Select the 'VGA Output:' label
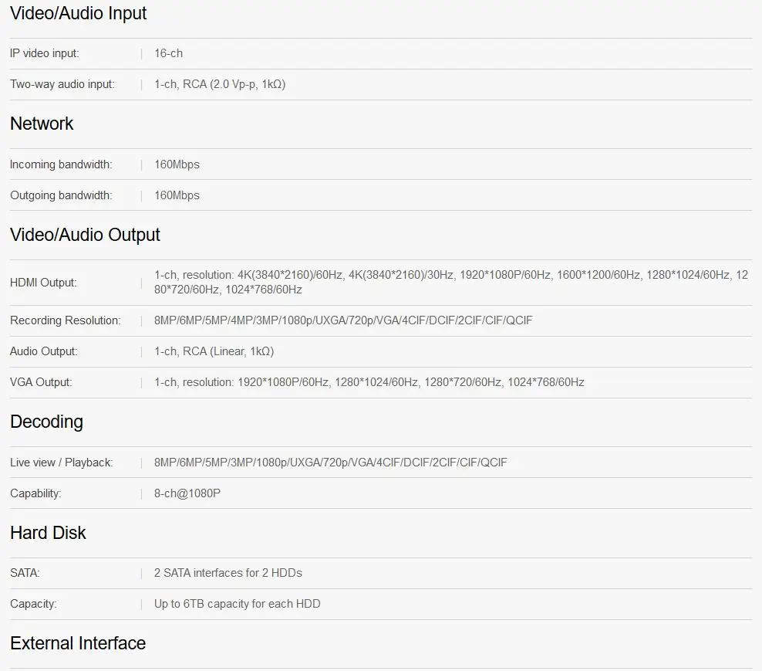The image size is (762, 671). tap(41, 382)
